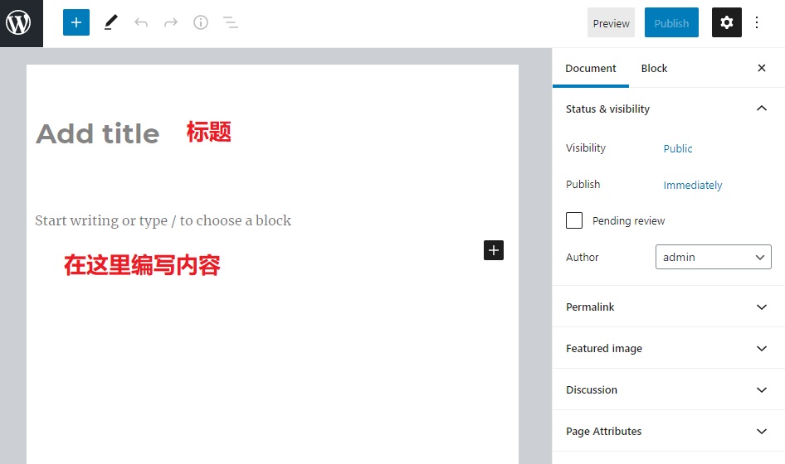Image resolution: width=785 pixels, height=464 pixels.
Task: Check the Pending review checkbox
Action: pos(574,220)
